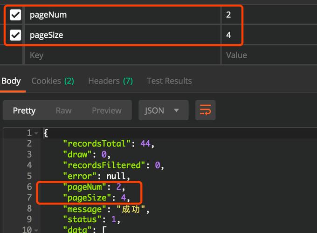Click the pageNum key field

coord(121,15)
